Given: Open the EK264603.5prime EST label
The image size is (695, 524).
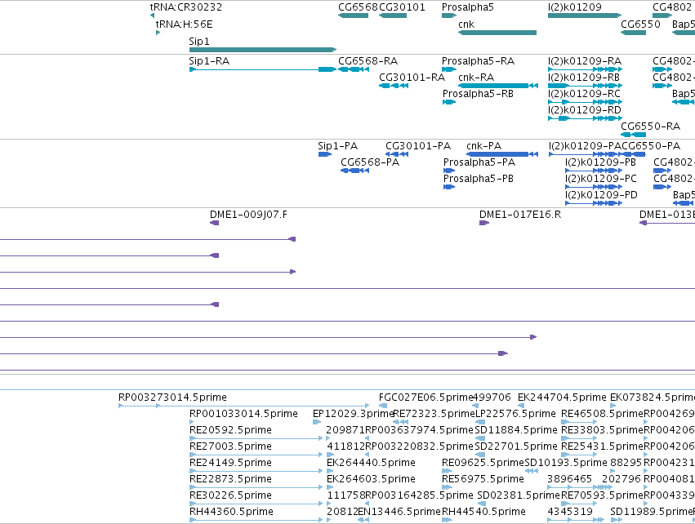Looking at the screenshot, I should tap(371, 479).
